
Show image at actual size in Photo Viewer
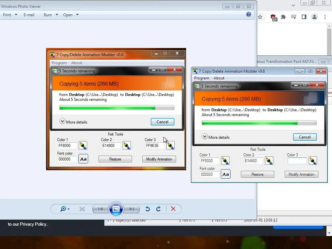click(x=82, y=209)
